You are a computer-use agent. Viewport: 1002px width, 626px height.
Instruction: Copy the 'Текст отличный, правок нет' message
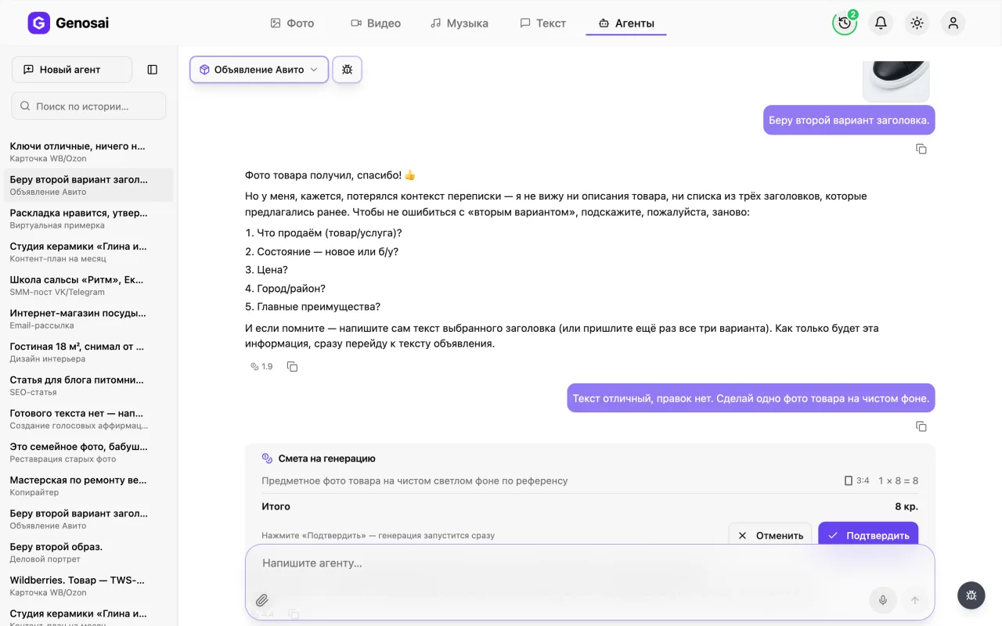coord(921,426)
